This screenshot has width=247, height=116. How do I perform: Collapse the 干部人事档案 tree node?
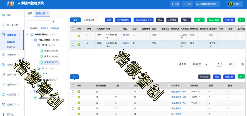pyautogui.click(x=31, y=40)
